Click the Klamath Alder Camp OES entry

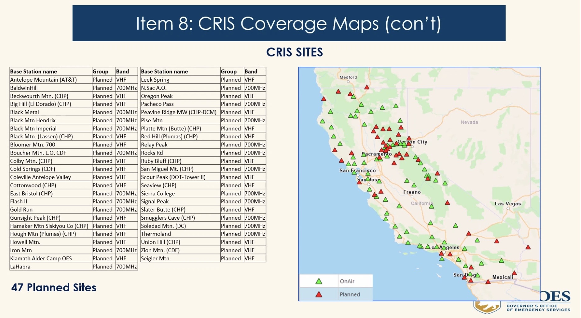(x=41, y=258)
